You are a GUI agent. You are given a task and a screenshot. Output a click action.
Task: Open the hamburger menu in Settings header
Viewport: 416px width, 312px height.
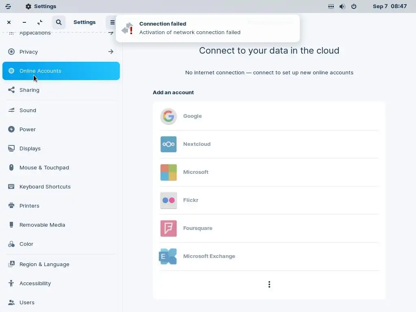click(x=112, y=22)
